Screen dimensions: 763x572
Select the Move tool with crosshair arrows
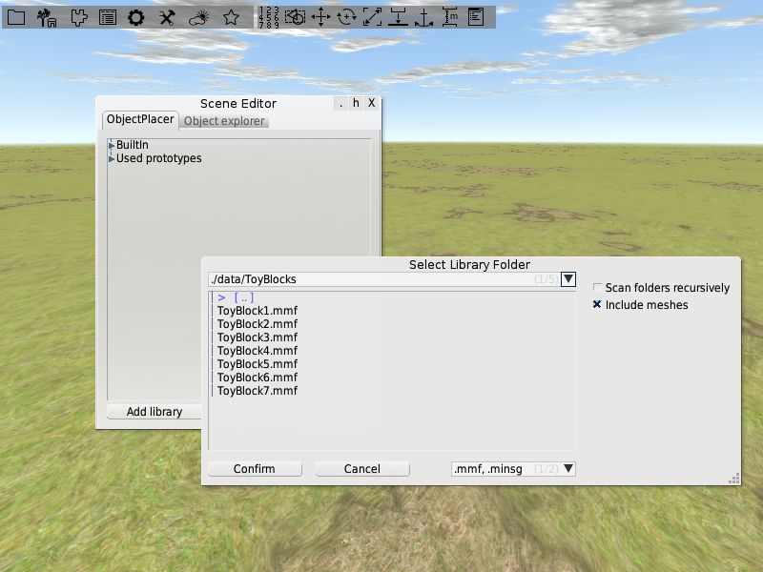tap(320, 15)
